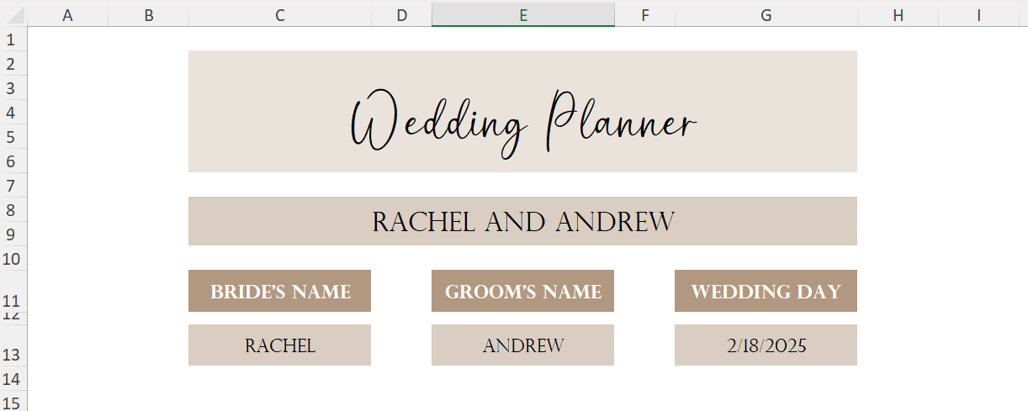Select column H header

[x=898, y=15]
